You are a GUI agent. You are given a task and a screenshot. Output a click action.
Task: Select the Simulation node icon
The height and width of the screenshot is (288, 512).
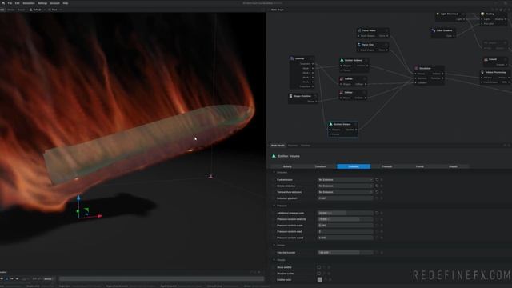pos(416,68)
